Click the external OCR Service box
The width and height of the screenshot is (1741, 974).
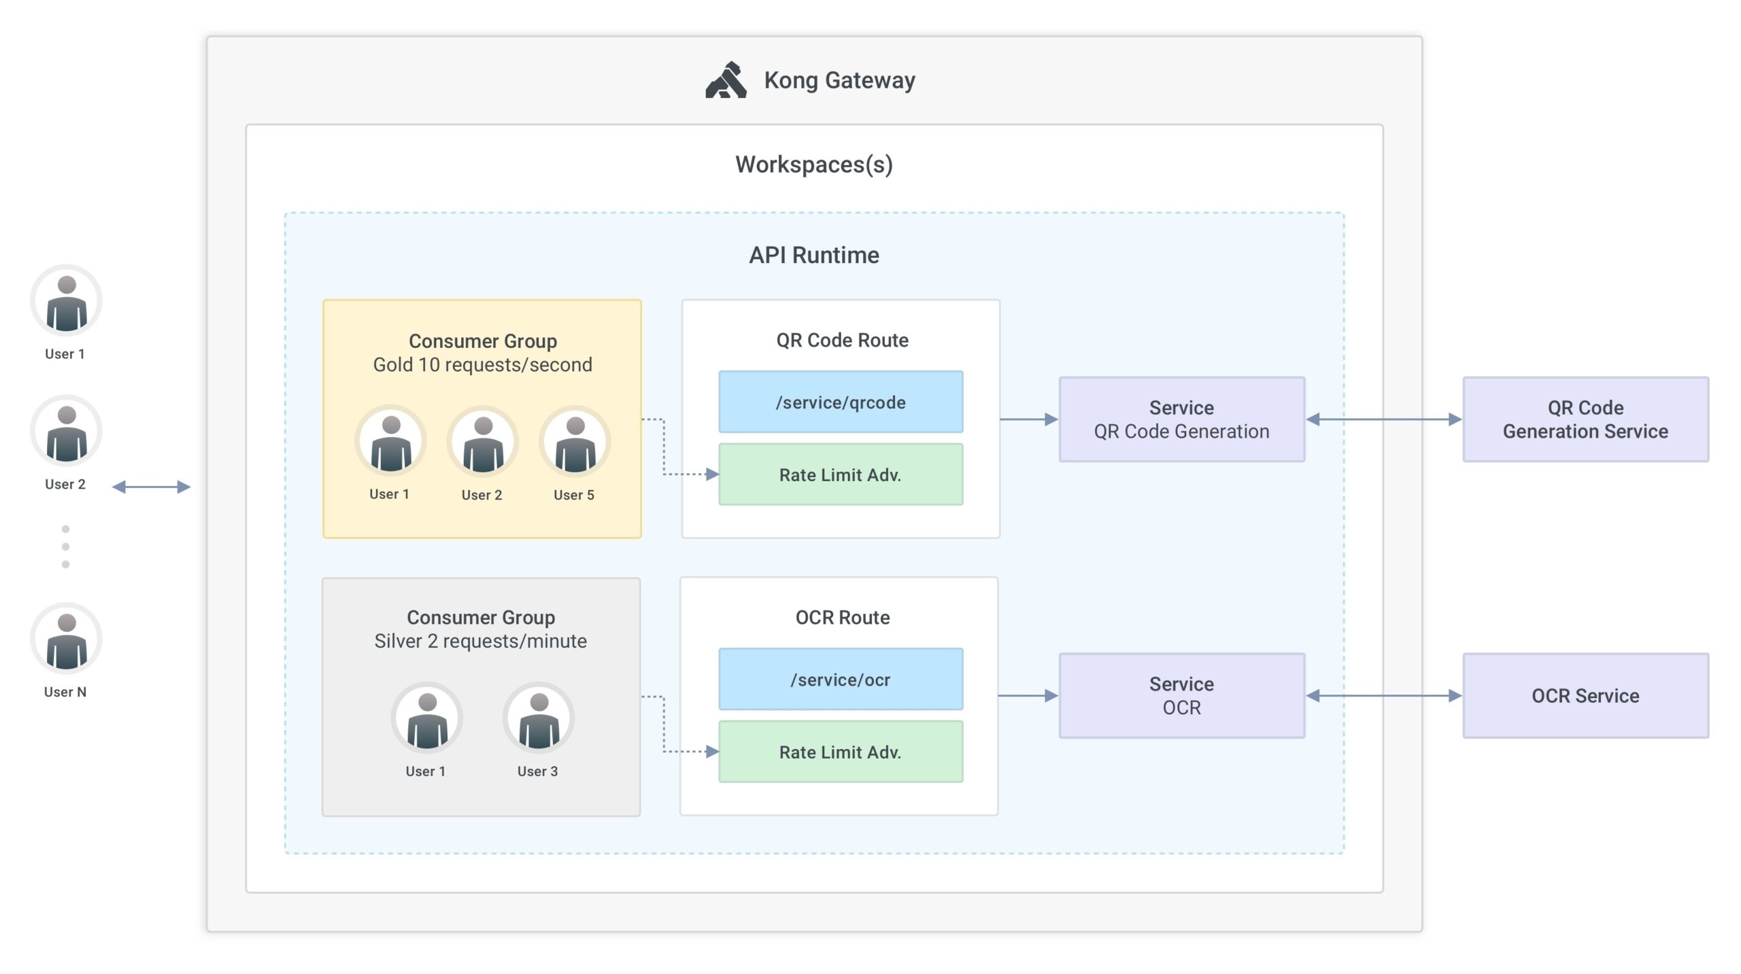(1586, 696)
